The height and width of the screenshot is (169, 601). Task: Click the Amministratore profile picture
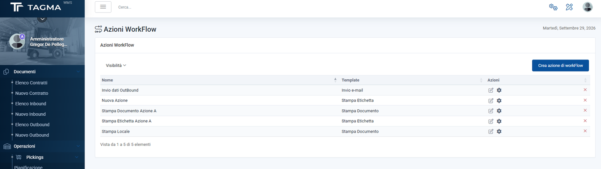[17, 42]
